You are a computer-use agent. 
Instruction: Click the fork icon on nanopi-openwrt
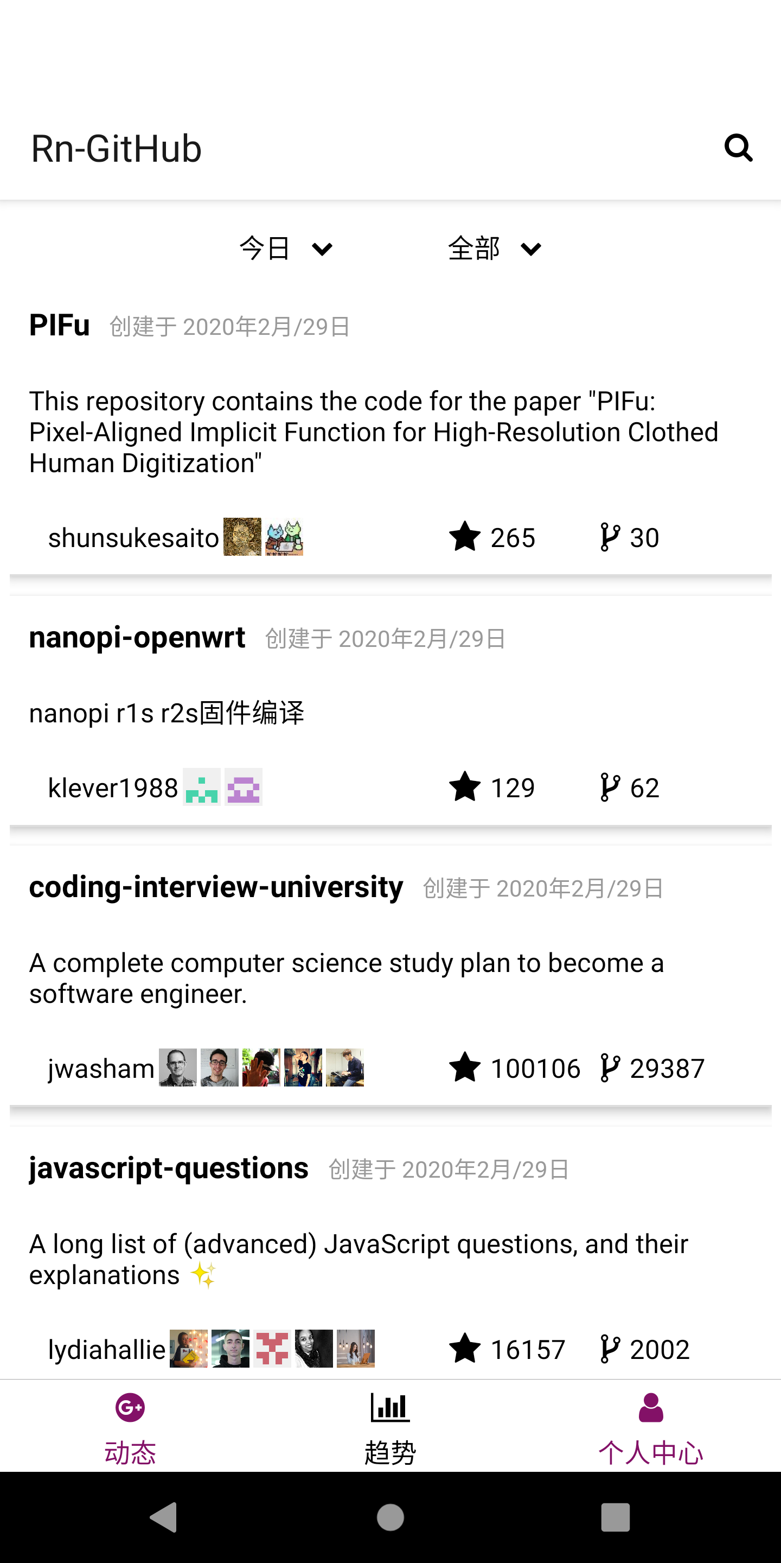click(x=610, y=787)
